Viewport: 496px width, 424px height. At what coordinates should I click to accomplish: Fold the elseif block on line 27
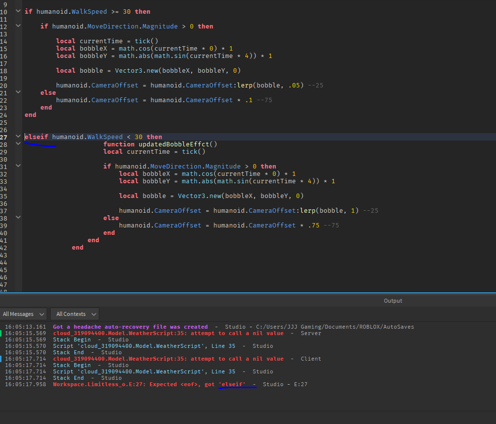coord(18,136)
